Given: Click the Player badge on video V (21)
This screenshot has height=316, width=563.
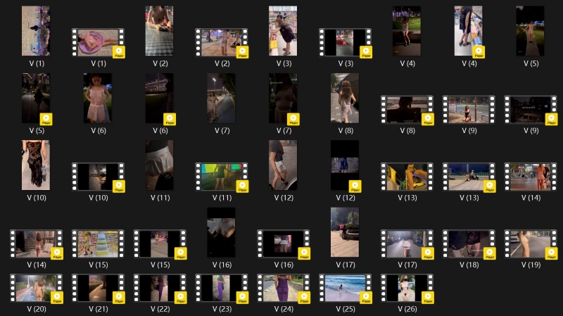Looking at the screenshot, I should point(119,298).
